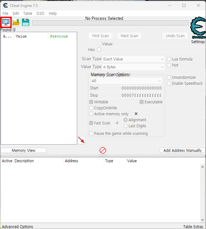Click the First Scan button
206x229 pixels.
[x=100, y=36]
